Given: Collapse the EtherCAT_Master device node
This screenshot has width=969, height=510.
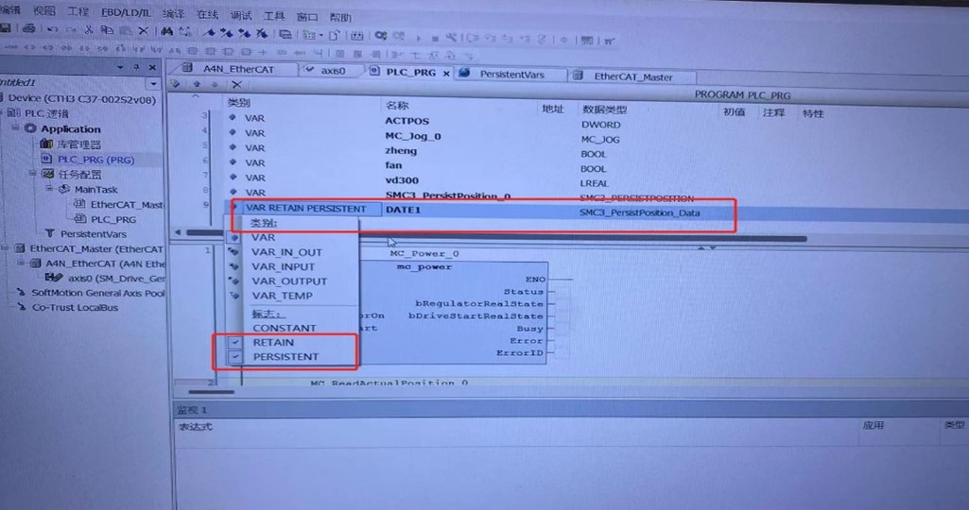Looking at the screenshot, I should point(5,248).
